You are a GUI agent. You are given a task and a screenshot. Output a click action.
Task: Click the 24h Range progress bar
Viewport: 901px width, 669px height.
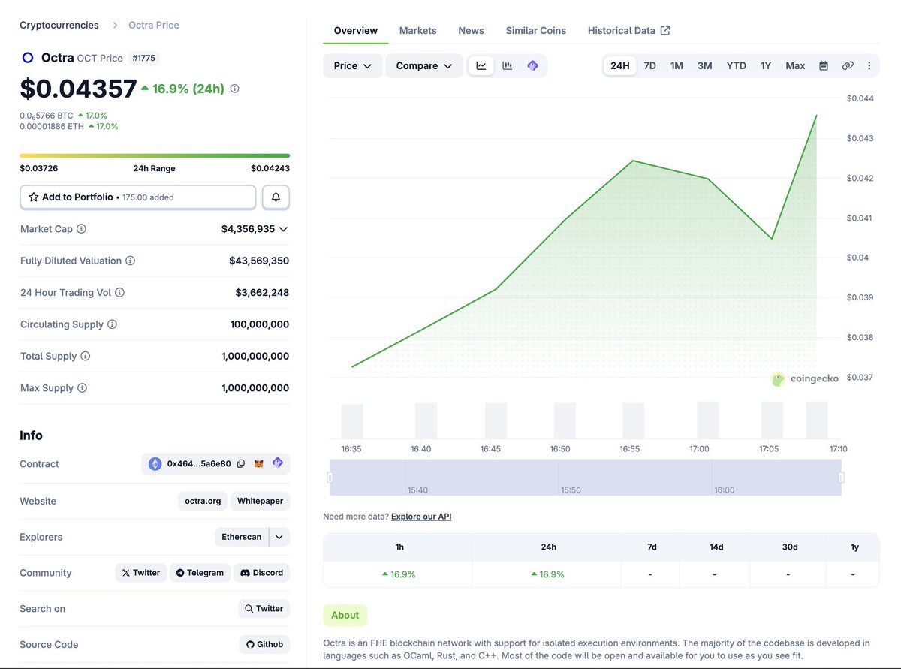coord(155,155)
